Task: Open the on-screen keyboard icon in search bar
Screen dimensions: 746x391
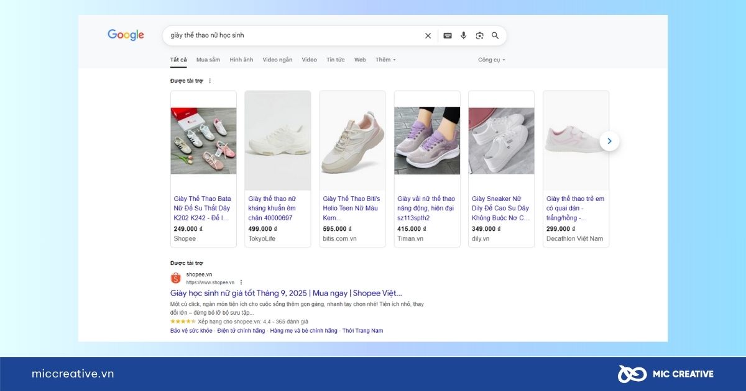Action: 447,36
